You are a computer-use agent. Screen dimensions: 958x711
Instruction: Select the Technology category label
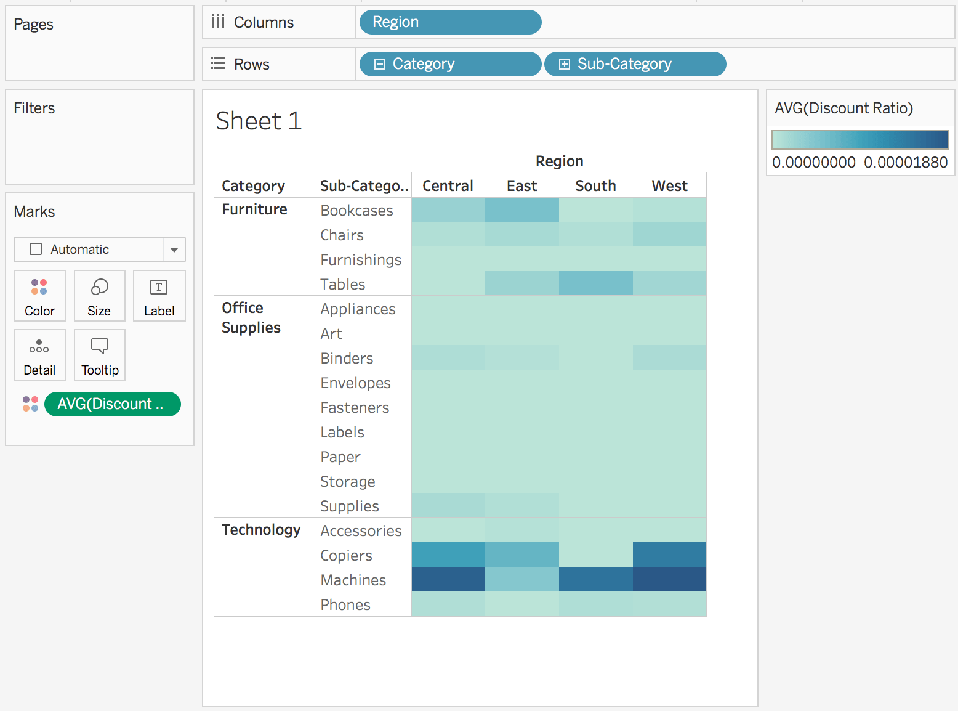[261, 530]
